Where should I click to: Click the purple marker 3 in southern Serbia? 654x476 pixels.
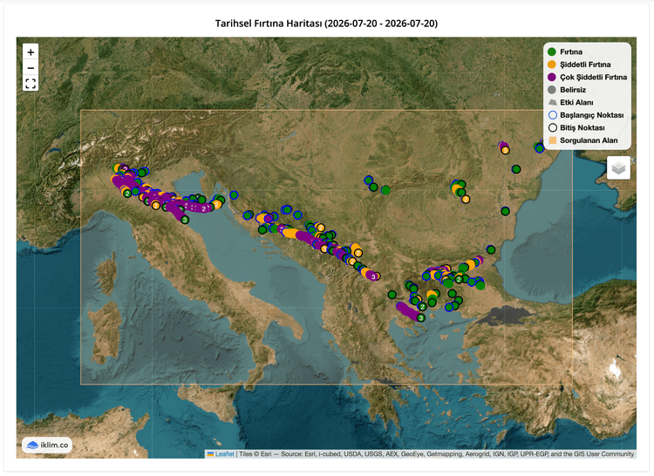tap(374, 276)
